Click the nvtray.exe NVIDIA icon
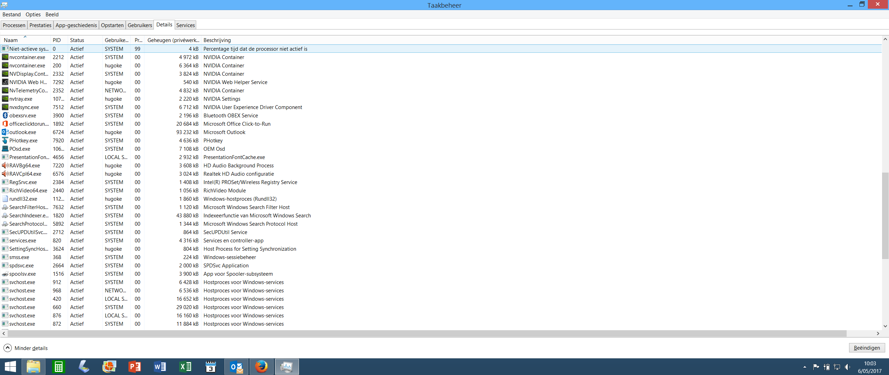Viewport: 889px width, 375px height. pyautogui.click(x=5, y=99)
